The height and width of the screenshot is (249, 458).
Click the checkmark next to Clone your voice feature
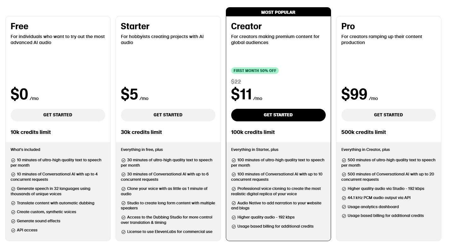coord(123,189)
